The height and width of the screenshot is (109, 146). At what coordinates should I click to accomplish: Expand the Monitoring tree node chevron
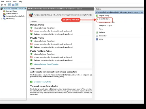(x=2, y=19)
